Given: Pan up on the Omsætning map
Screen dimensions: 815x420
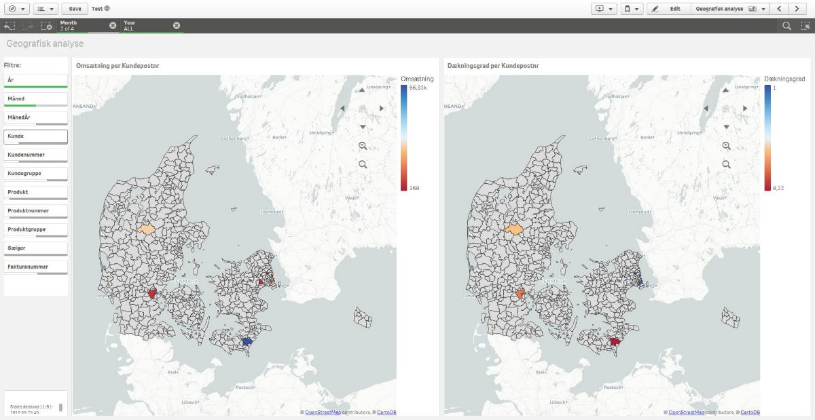Looking at the screenshot, I should 363,90.
